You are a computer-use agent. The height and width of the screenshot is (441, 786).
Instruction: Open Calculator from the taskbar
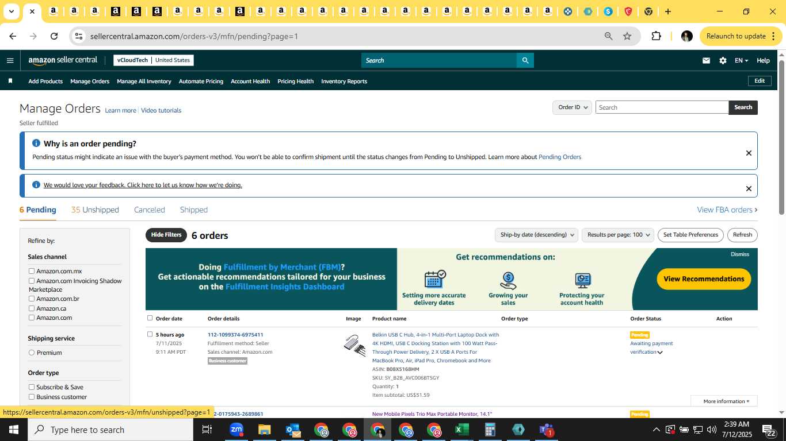point(490,430)
